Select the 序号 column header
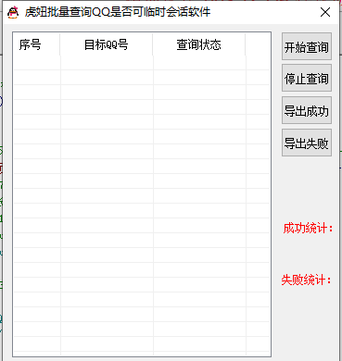This screenshot has width=342, height=361. coord(37,44)
